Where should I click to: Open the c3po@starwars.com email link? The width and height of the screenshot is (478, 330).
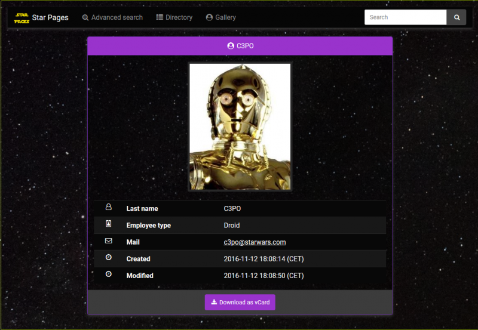(255, 242)
